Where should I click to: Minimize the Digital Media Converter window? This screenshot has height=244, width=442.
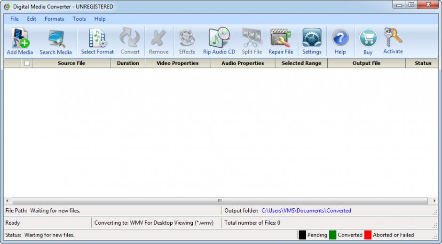pyautogui.click(x=399, y=5)
